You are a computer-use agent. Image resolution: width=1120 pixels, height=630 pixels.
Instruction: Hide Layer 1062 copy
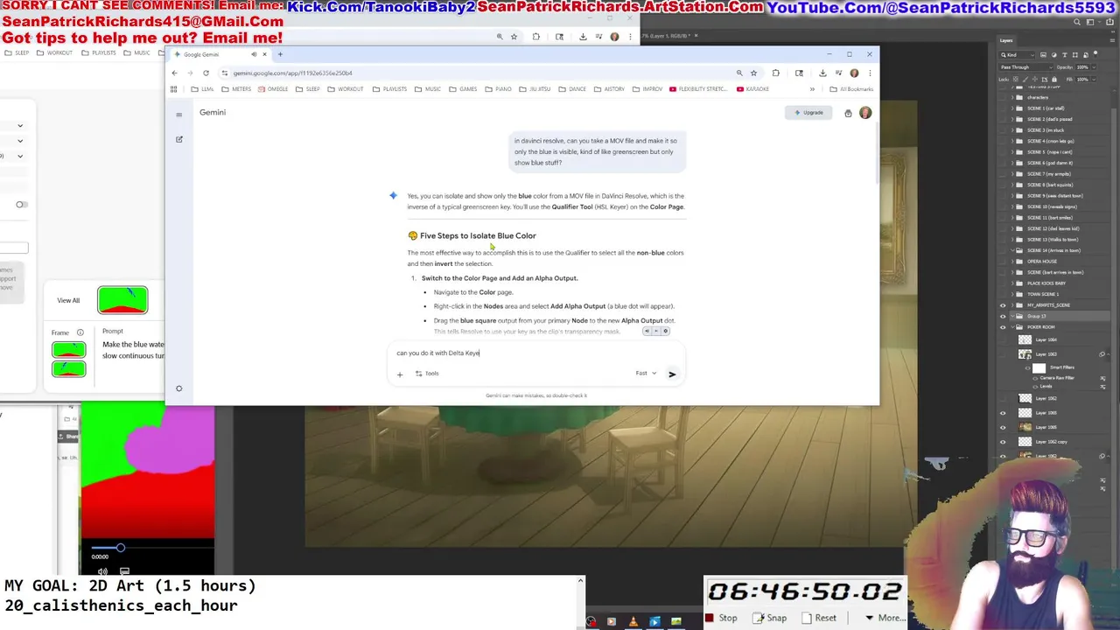click(x=1003, y=442)
